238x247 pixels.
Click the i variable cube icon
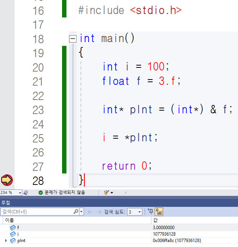(13, 234)
